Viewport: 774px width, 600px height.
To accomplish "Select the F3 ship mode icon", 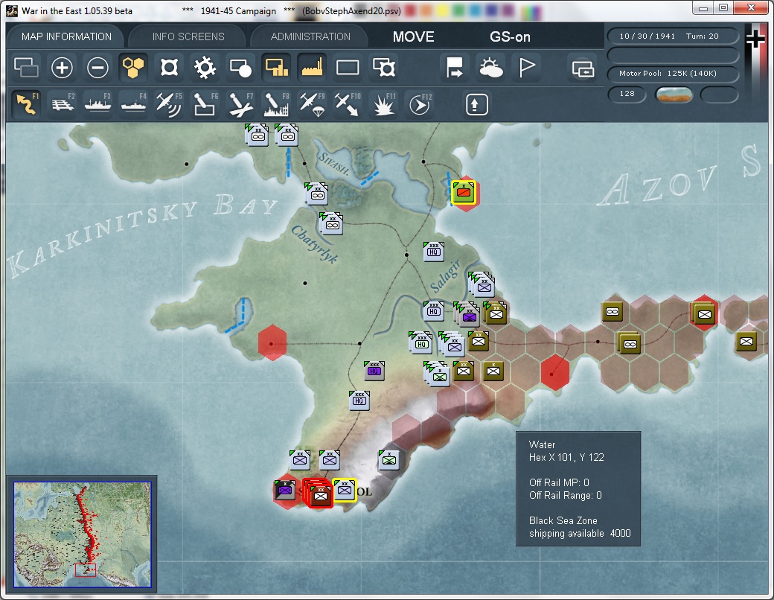I will [97, 104].
